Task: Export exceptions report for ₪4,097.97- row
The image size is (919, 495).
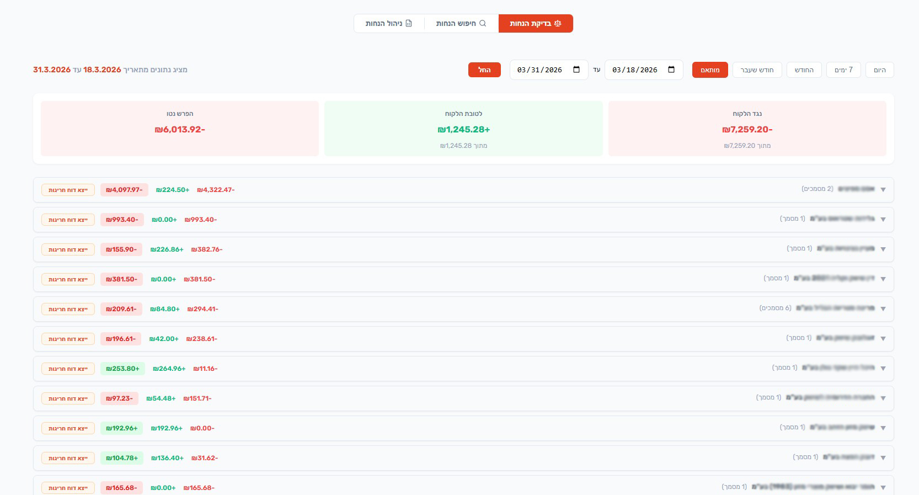Action: 68,190
